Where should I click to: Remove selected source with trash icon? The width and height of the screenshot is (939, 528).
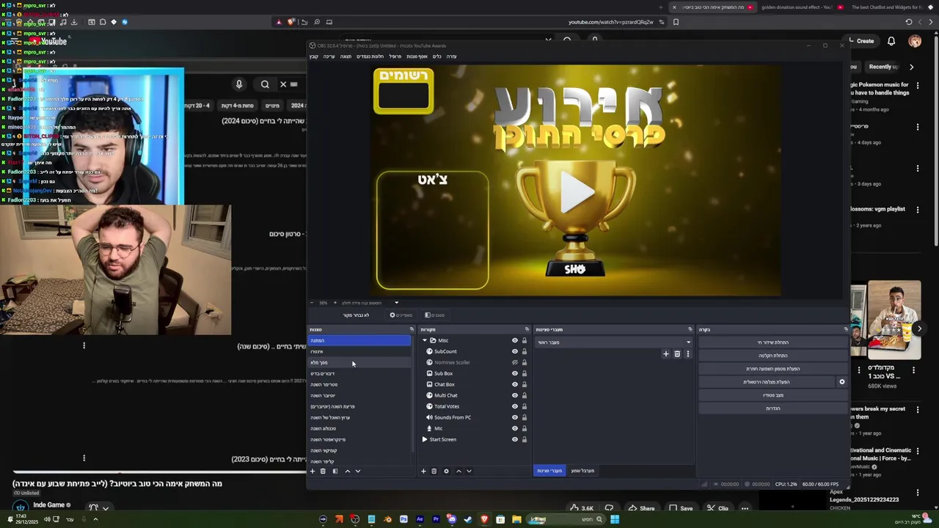pos(434,471)
